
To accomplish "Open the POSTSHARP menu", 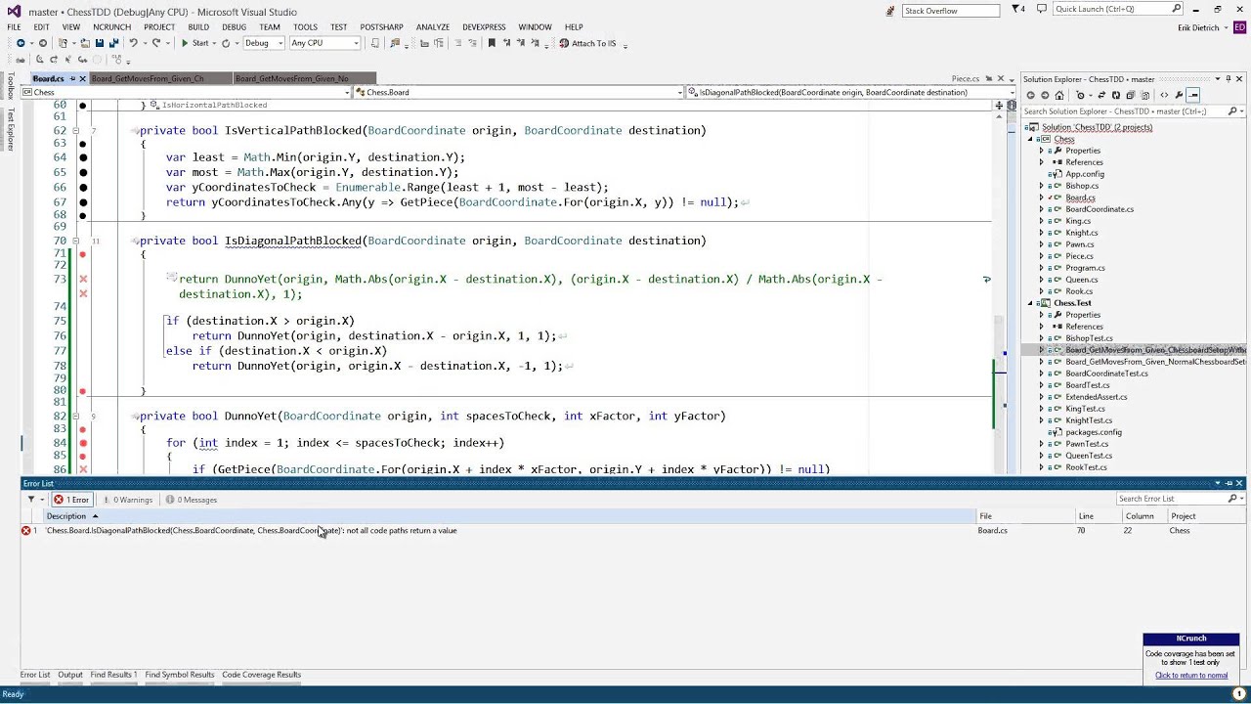I will coord(381,27).
